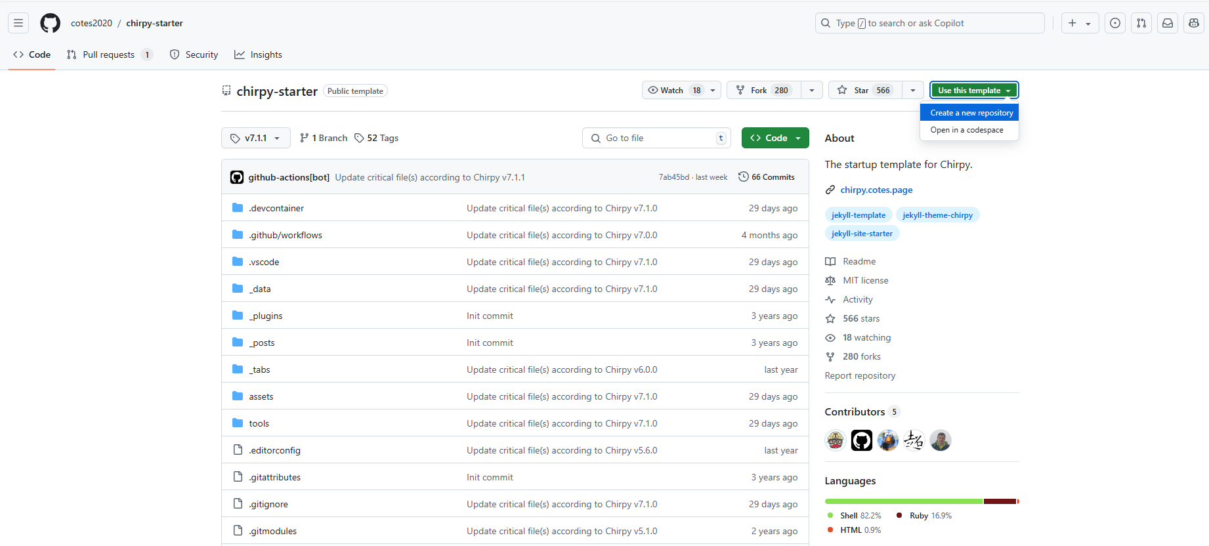Open the _plugins folder
The width and height of the screenshot is (1209, 546).
coord(266,316)
